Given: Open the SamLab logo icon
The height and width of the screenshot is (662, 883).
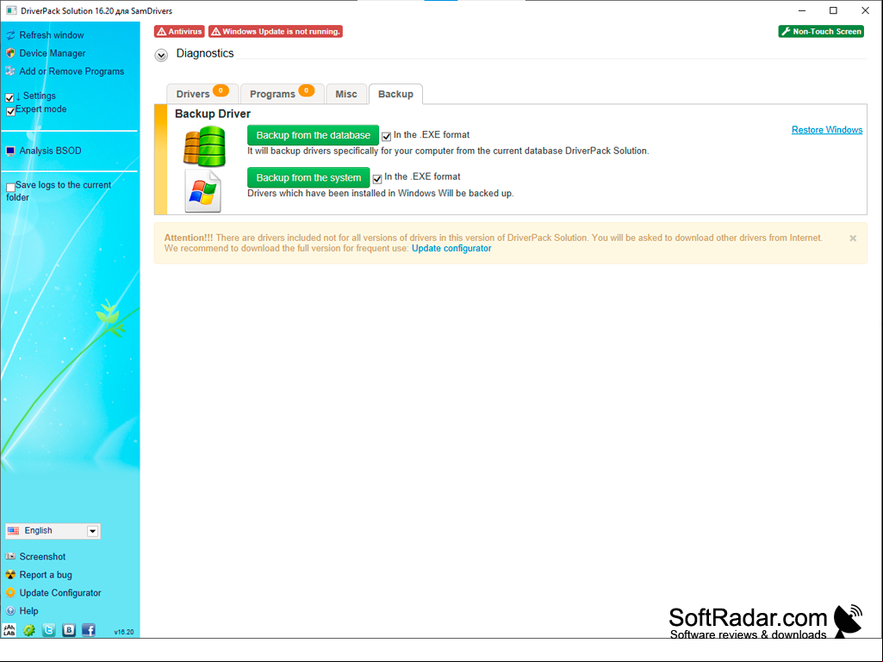Looking at the screenshot, I should 9,630.
